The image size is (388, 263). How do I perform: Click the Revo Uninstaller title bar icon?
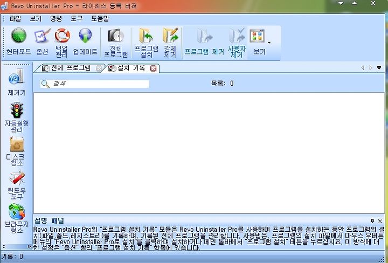pyautogui.click(x=4, y=6)
